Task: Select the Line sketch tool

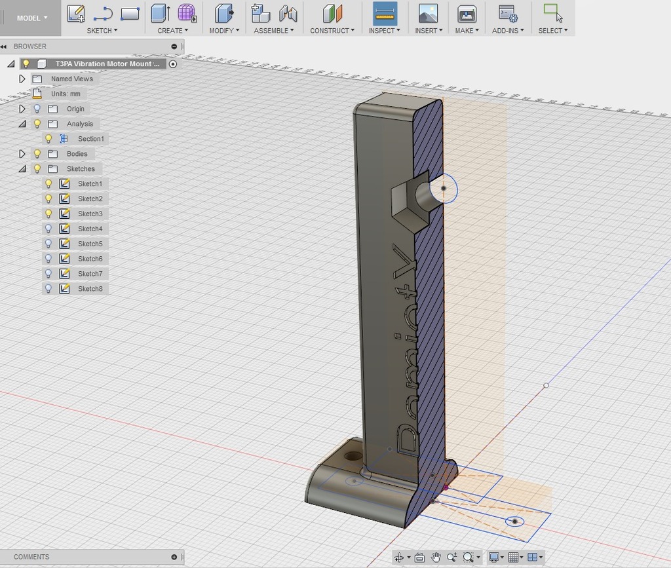Action: (103, 14)
